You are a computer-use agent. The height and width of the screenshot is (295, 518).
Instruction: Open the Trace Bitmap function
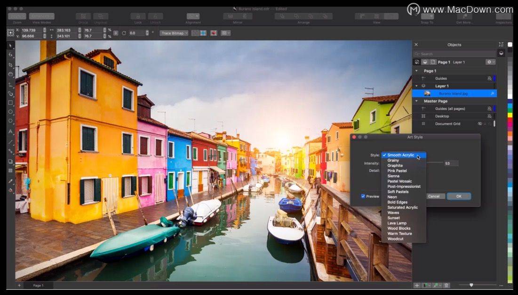pyautogui.click(x=173, y=33)
